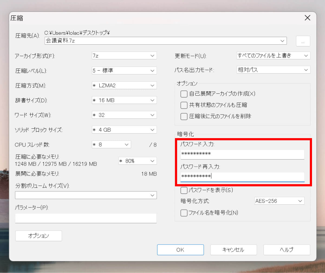
Task: Click the ヘルプ button
Action: click(x=287, y=250)
